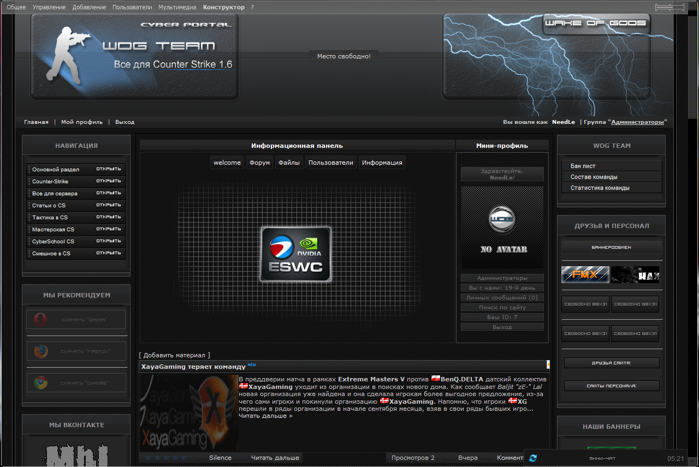Viewport: 699px width, 467px height.
Task: Open the Мультимедиа menu
Action: coord(177,7)
